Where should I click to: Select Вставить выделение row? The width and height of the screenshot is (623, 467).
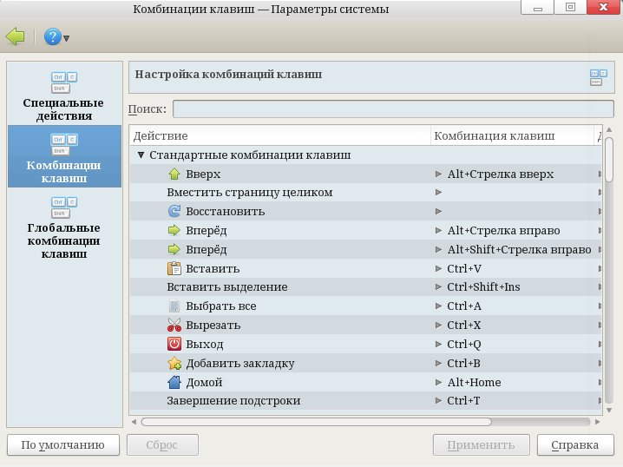point(365,286)
